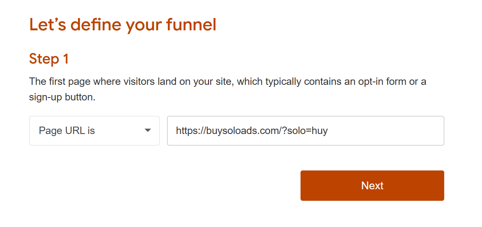Click the Next button
The height and width of the screenshot is (227, 482).
click(372, 186)
